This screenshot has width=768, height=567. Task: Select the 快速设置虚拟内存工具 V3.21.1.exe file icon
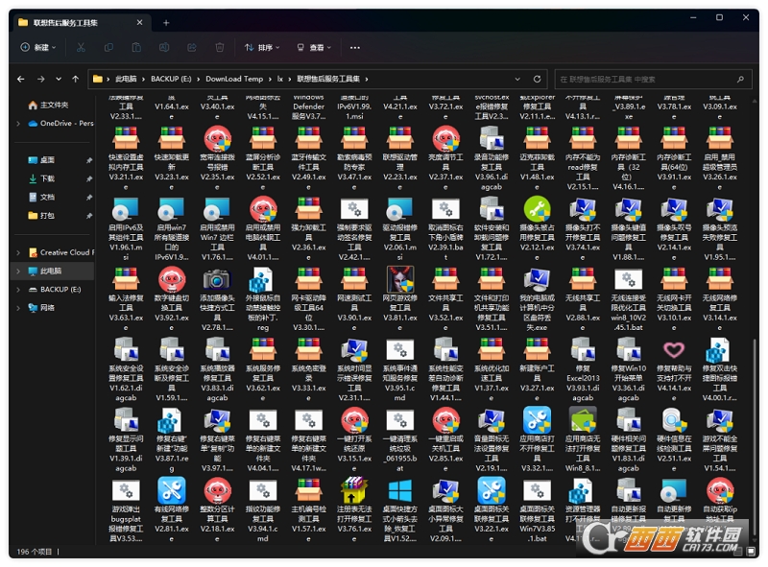126,138
